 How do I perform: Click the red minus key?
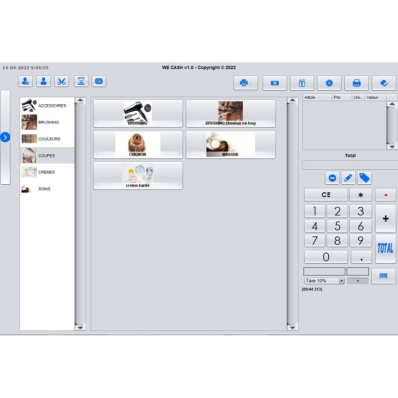pyautogui.click(x=386, y=194)
